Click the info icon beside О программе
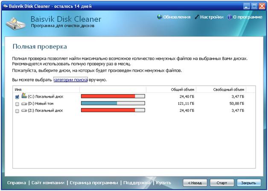268x191 pixels. coord(230,17)
